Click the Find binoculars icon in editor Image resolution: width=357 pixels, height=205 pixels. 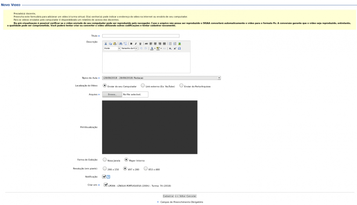coord(121,44)
